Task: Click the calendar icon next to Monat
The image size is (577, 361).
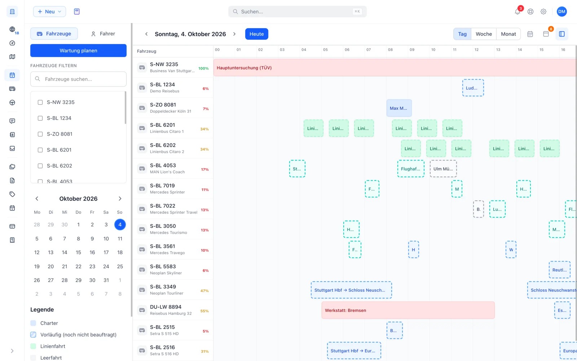Action: click(530, 34)
